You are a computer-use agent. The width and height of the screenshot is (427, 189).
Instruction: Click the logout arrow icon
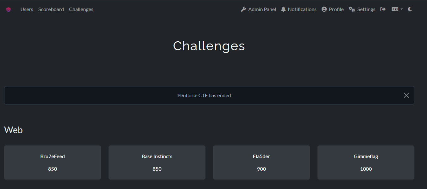click(x=383, y=9)
